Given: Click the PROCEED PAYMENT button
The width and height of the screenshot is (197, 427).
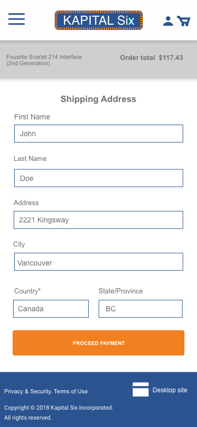Looking at the screenshot, I should point(99,343).
